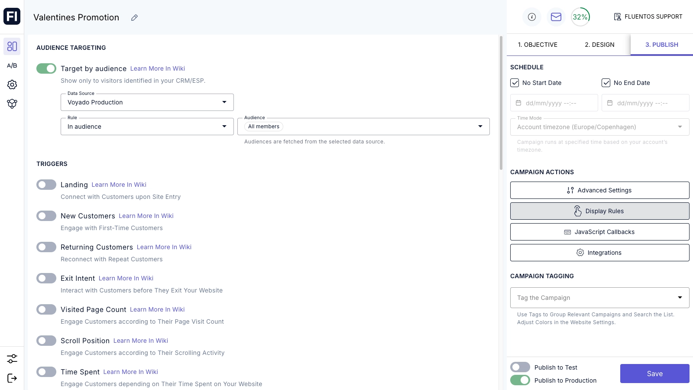Edit campaign name with pencil icon
The width and height of the screenshot is (693, 390).
134,18
